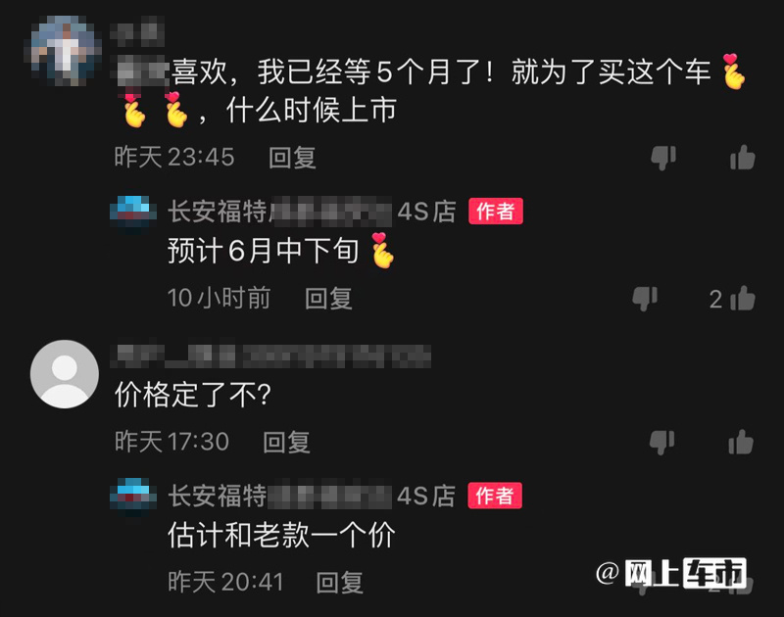Open the 长安福特 username above 估计和老款一个价
Screen dimensions: 784x617
pos(312,496)
